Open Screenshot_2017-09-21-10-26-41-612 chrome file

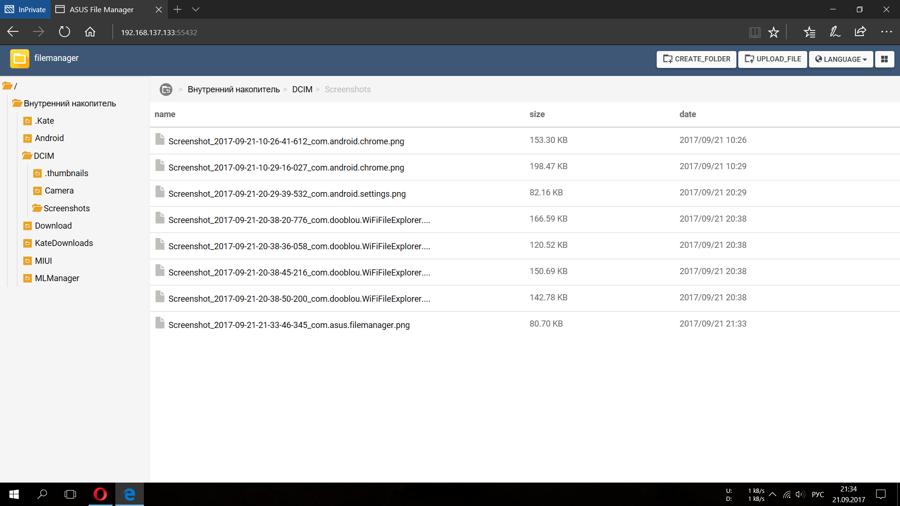[286, 141]
